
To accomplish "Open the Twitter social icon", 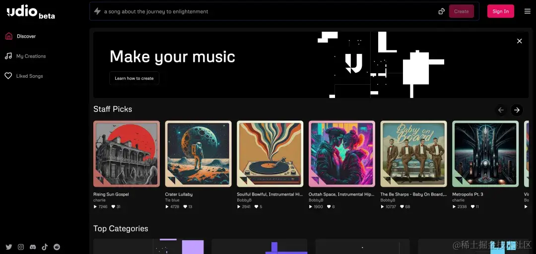I will point(9,247).
